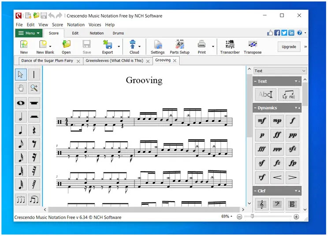Click the Open file button
The image size is (328, 236).
pyautogui.click(x=66, y=47)
